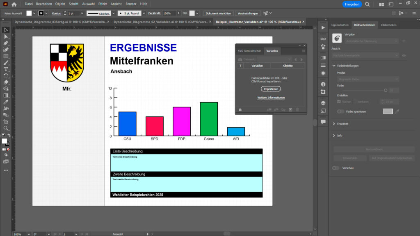Image resolution: width=420 pixels, height=236 pixels.
Task: Click the fill color swatch in control bar
Action: (x=29, y=14)
